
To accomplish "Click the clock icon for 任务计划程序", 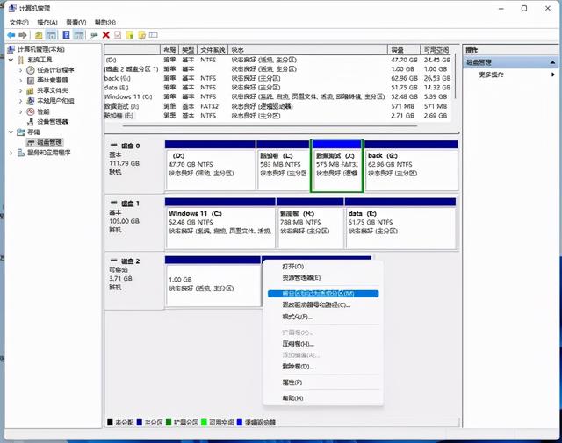I will 31,70.
